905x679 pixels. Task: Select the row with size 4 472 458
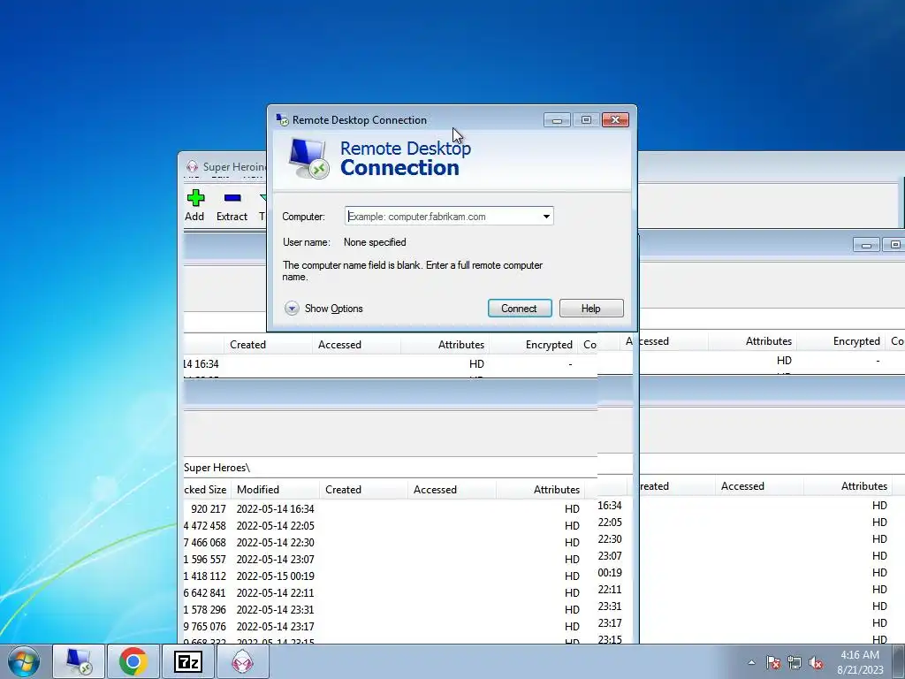390,526
